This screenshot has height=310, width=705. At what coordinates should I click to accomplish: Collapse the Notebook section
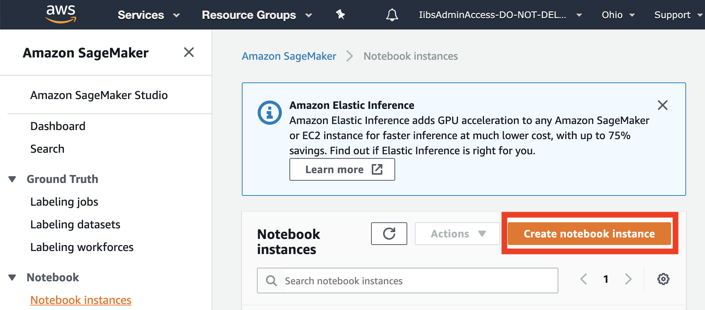tap(12, 277)
